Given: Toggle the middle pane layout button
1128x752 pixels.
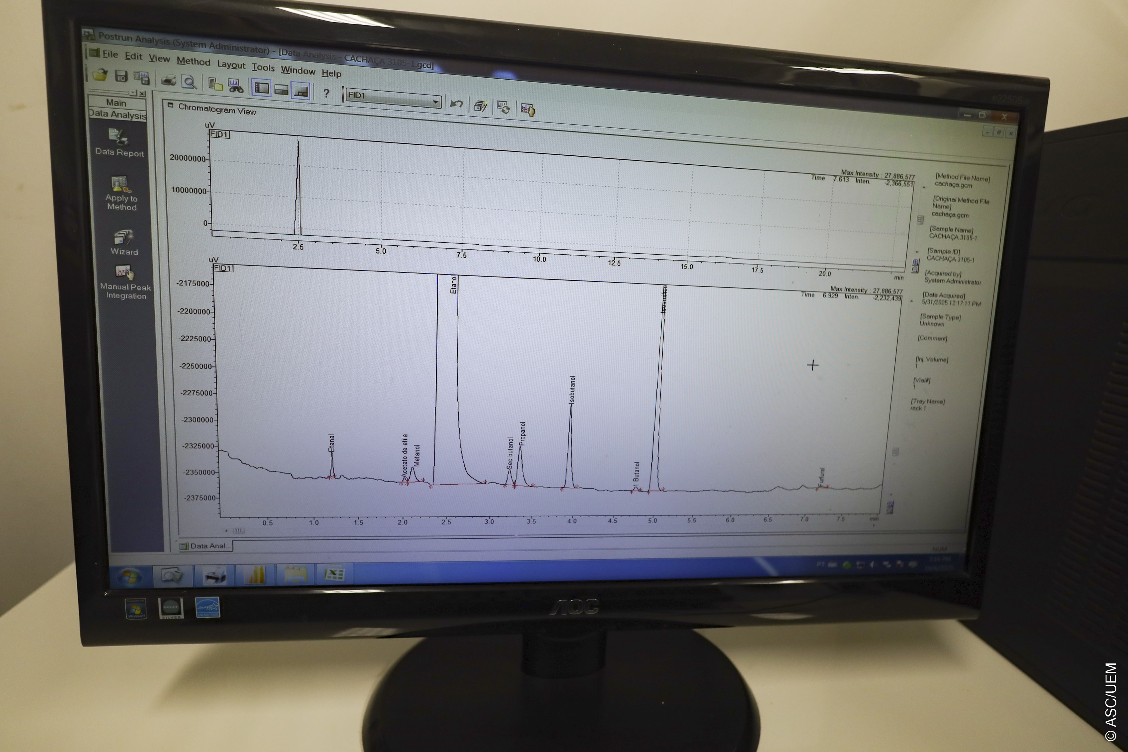Looking at the screenshot, I should coord(281,90).
